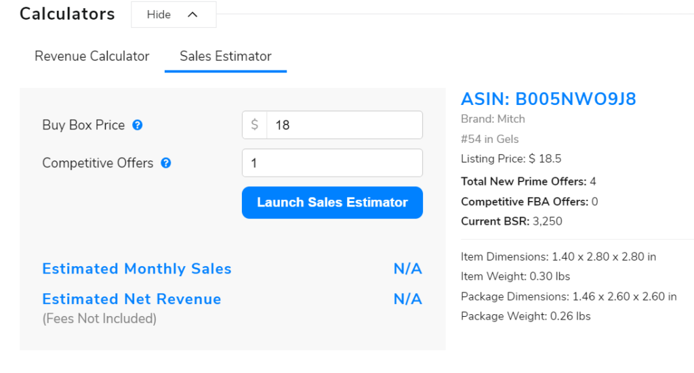The width and height of the screenshot is (694, 373).
Task: Click into the Competitive Offers input field
Action: click(332, 163)
